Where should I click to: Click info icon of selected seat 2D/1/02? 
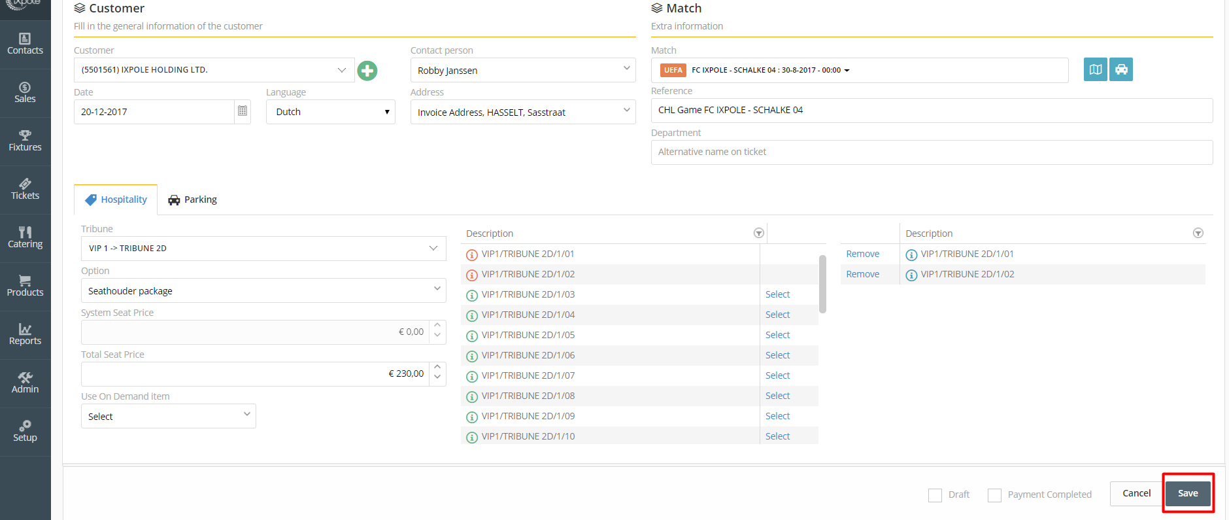pos(911,275)
